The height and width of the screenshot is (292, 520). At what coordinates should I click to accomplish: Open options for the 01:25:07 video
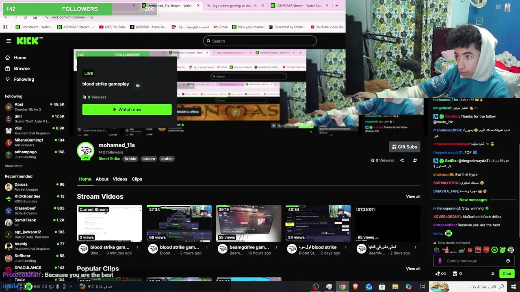click(415, 247)
